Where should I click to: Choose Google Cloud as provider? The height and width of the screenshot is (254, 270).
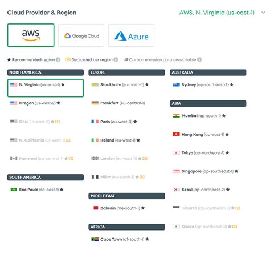81,35
